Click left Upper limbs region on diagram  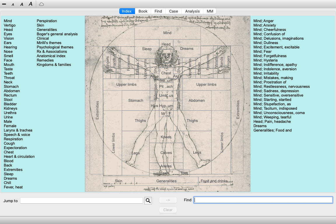point(126,85)
